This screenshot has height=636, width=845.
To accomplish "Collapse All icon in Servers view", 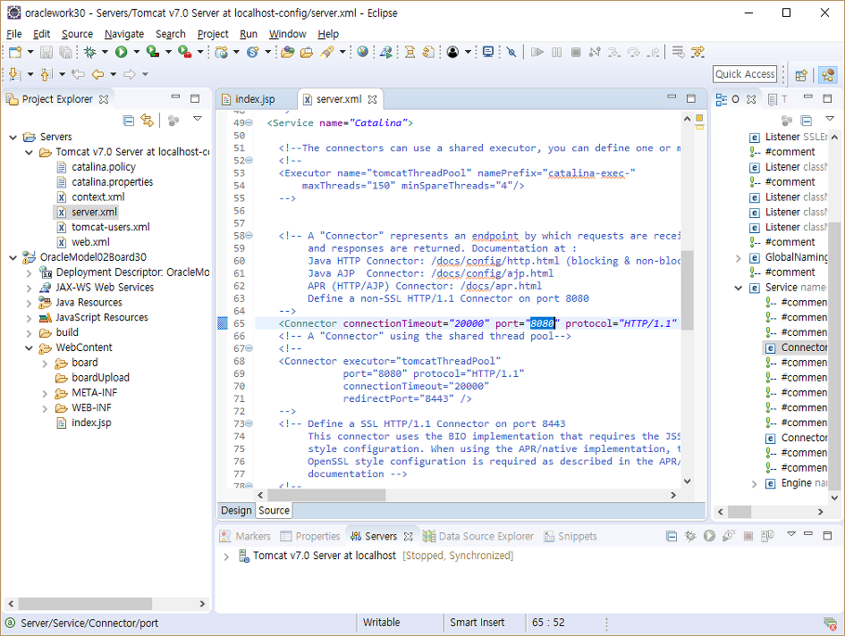I will [672, 536].
